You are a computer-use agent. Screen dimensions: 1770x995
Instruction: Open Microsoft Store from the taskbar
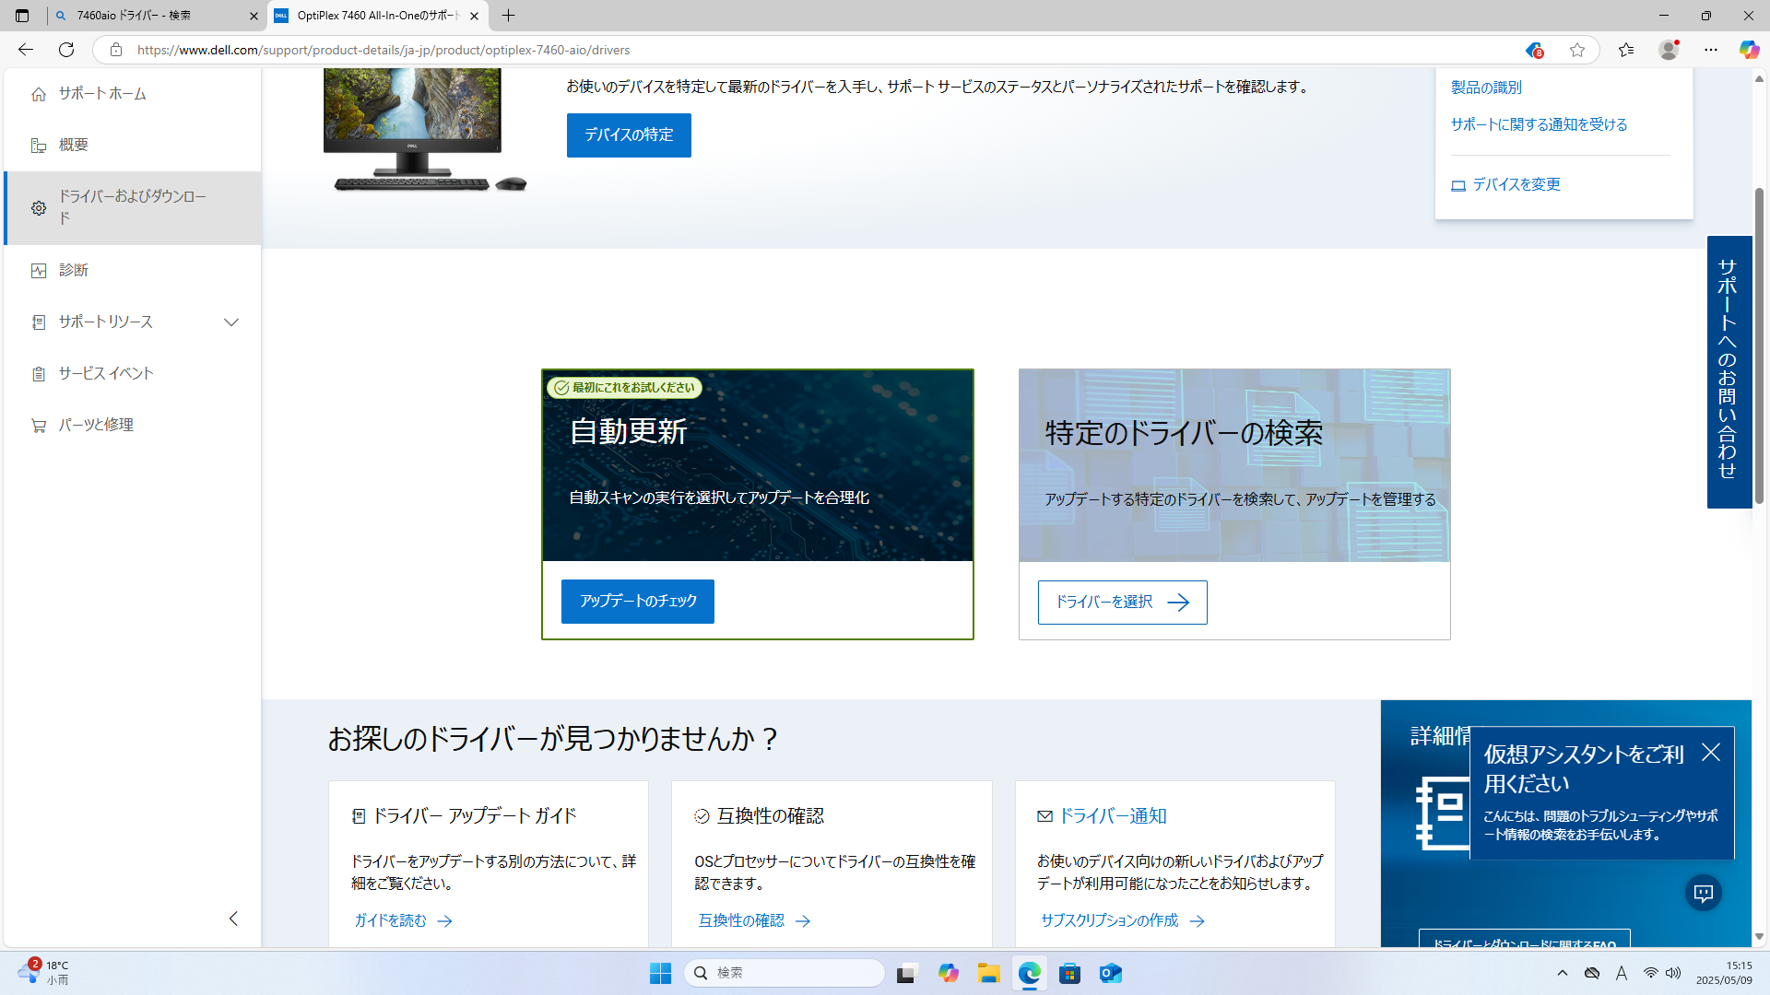pos(1070,973)
